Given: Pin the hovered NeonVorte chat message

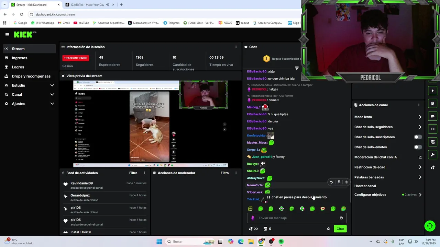Looking at the screenshot, I should pos(339,182).
